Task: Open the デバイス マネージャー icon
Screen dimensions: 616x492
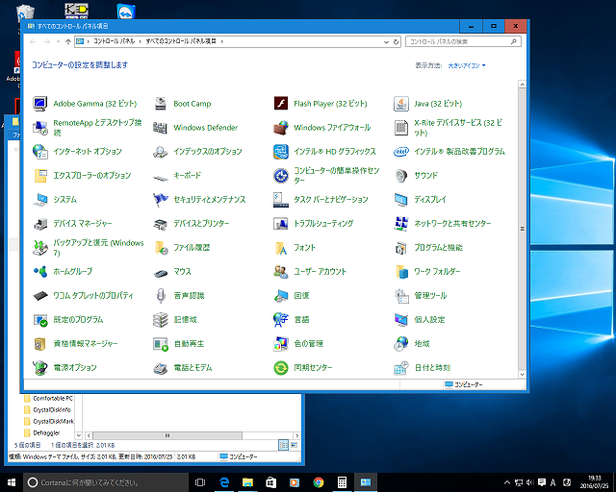Action: click(x=40, y=224)
